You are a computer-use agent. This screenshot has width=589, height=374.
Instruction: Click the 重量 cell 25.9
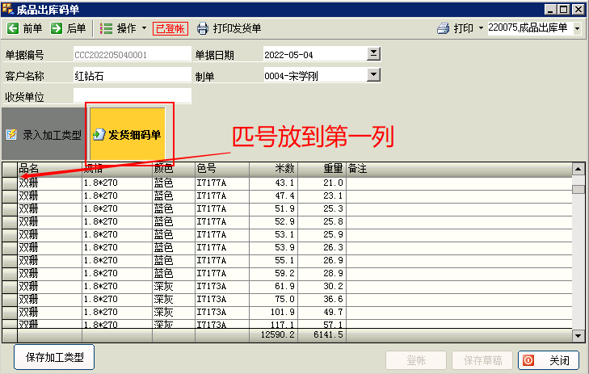322,235
